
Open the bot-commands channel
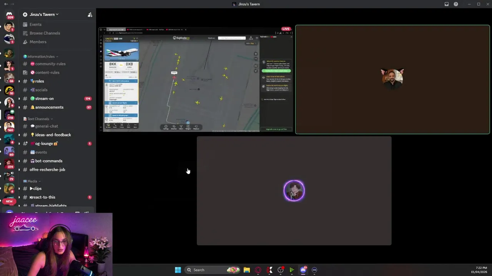pos(57,161)
